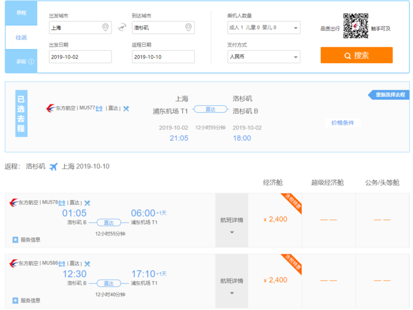Click the seat icon beside MU578
The width and height of the screenshot is (413, 310).
click(61, 203)
